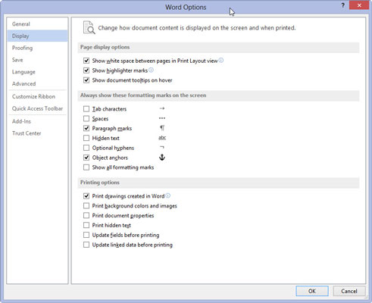Uncheck Show white space between pages

pyautogui.click(x=86, y=61)
